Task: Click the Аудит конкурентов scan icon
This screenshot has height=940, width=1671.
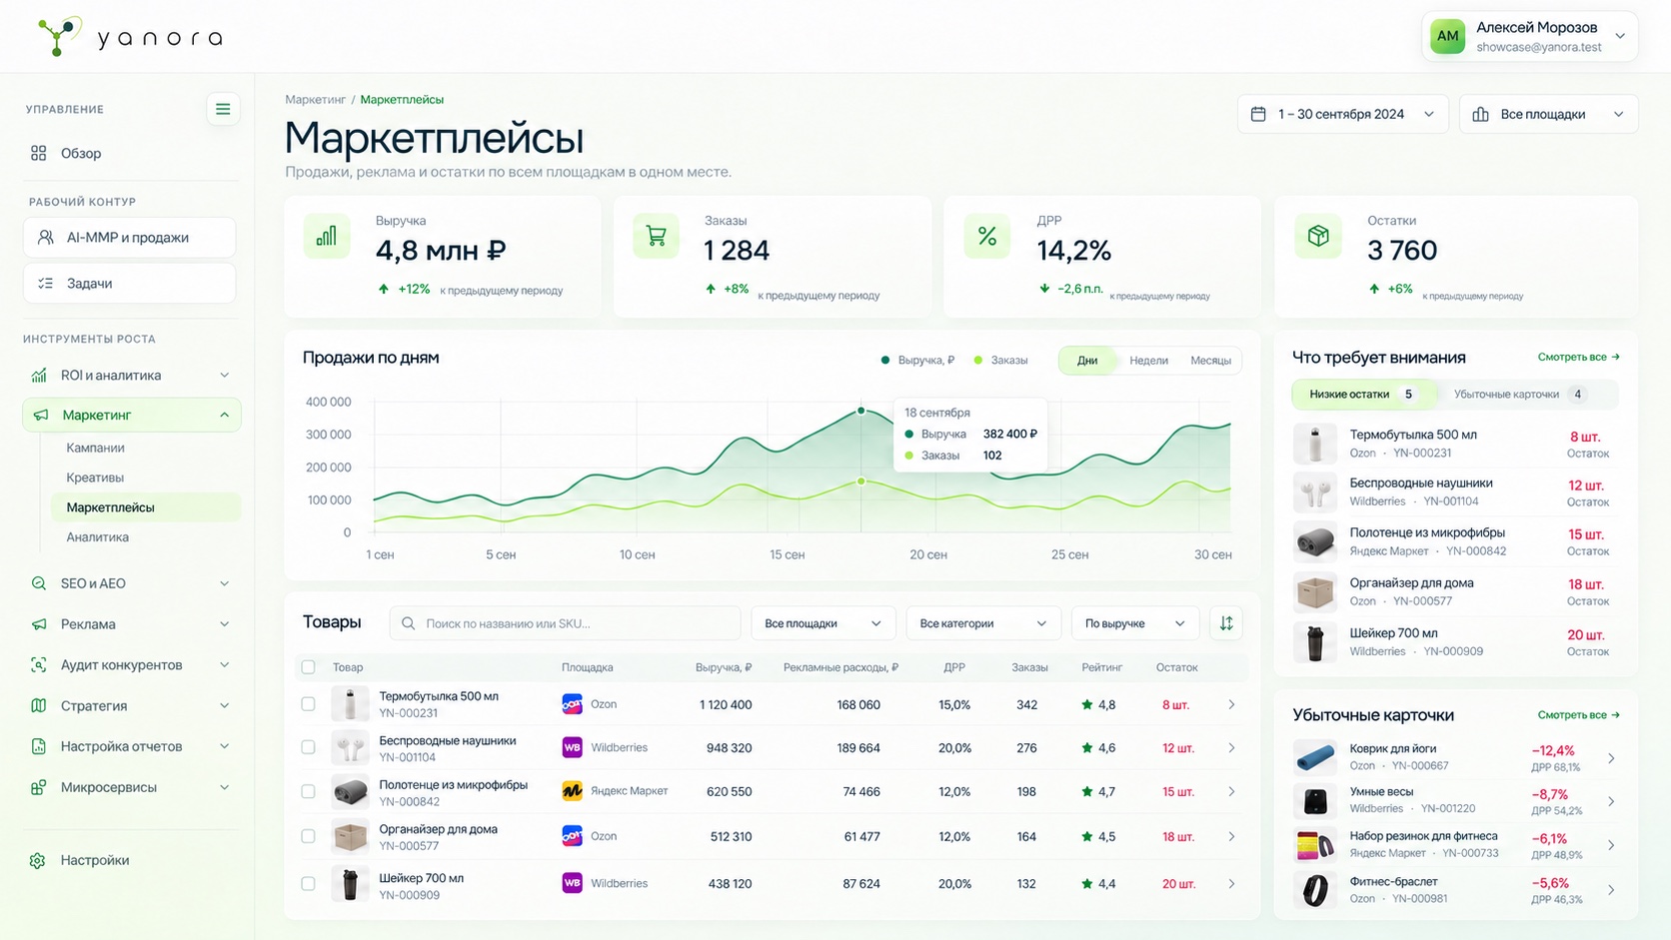Action: coord(39,665)
